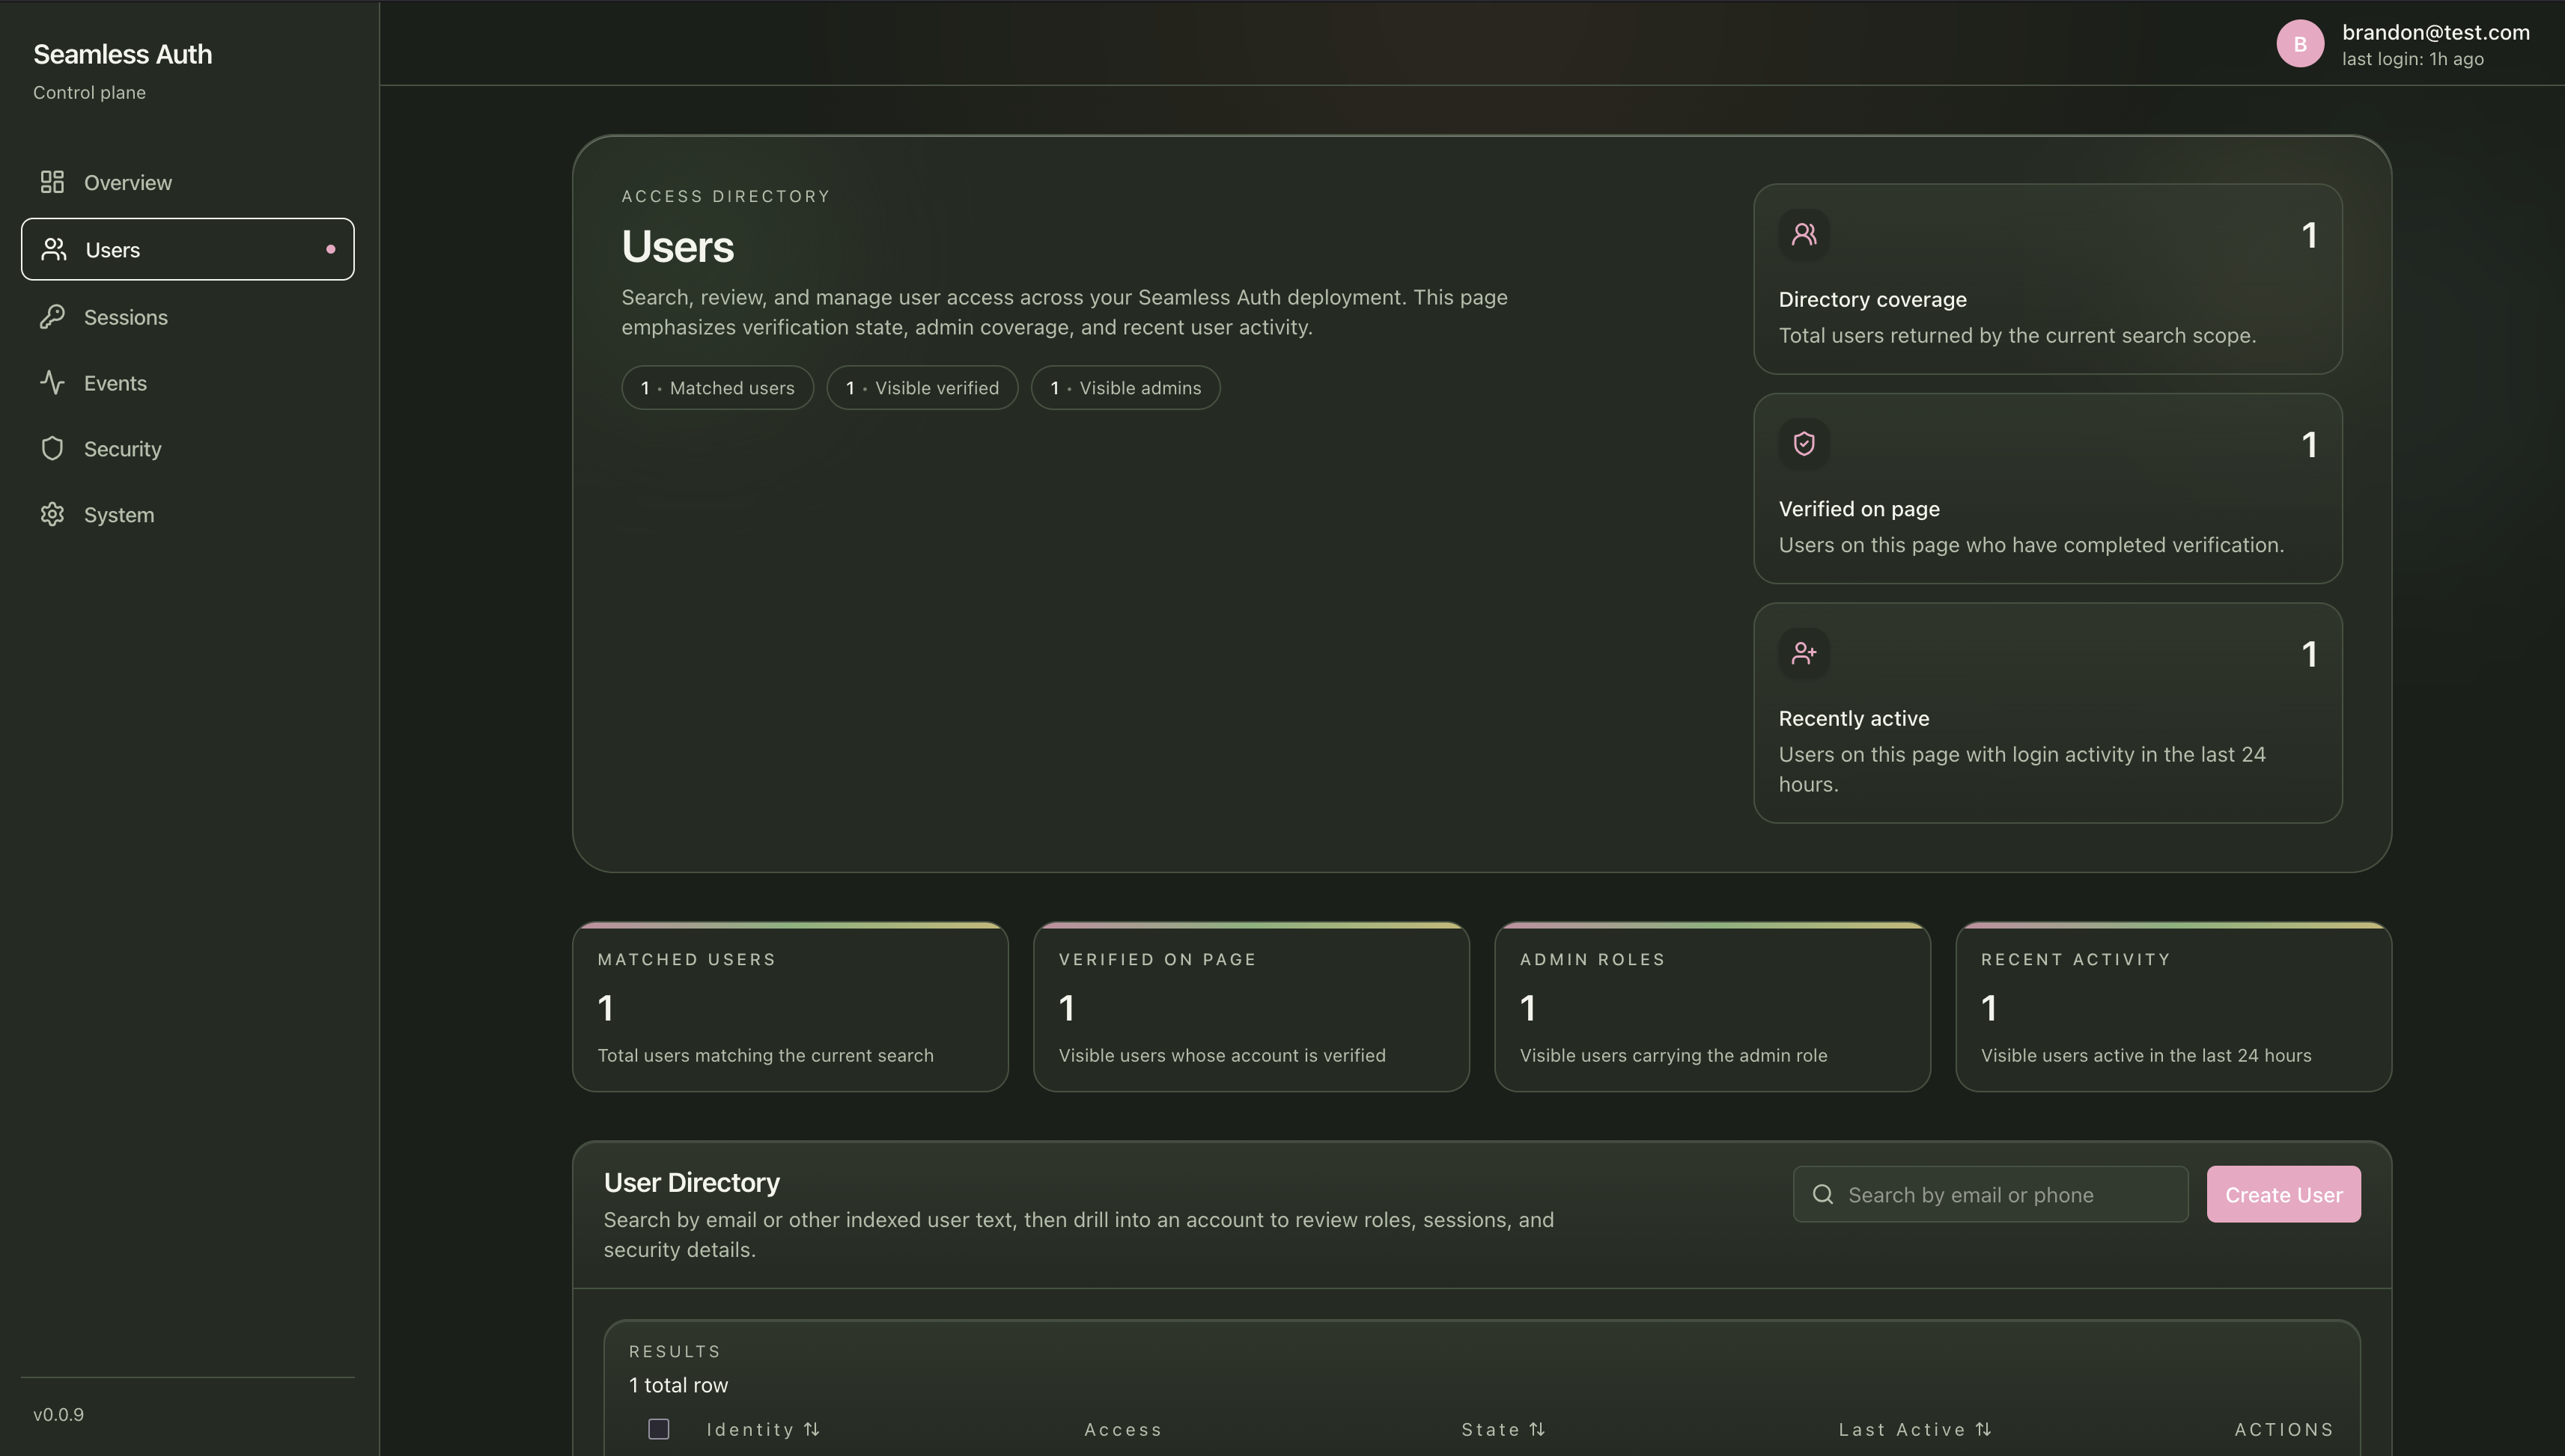Image resolution: width=2565 pixels, height=1456 pixels.
Task: Open the Overview menu item
Action: (187, 182)
